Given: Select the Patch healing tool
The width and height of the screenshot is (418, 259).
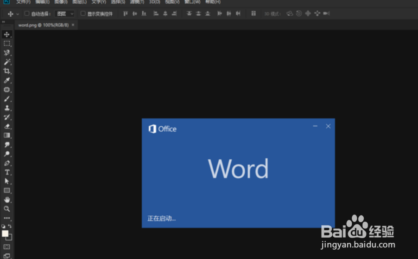Looking at the screenshot, I should [x=7, y=90].
